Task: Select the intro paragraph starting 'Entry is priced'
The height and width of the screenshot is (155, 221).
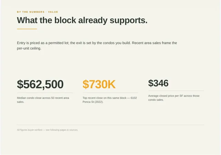Action: tap(97, 45)
